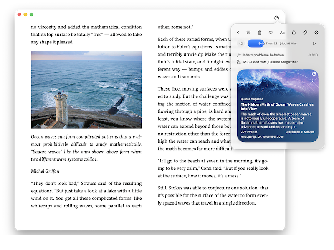Click the RSS feed icon
This screenshot has width=334, height=250.
(x=239, y=62)
